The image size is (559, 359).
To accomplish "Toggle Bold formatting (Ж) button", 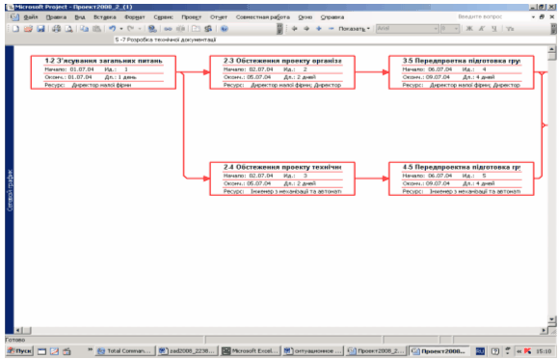I will coord(469,29).
